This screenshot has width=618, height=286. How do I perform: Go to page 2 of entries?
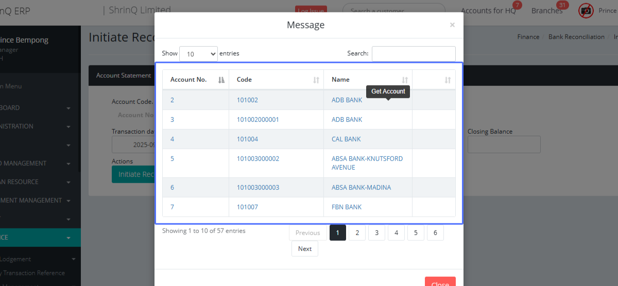click(357, 233)
